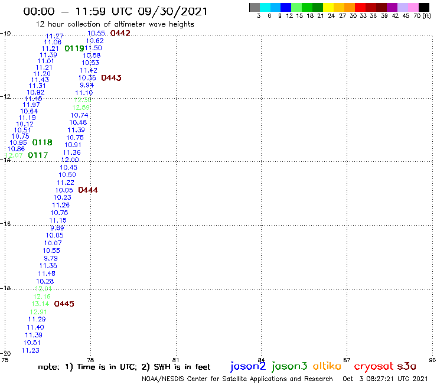The height and width of the screenshot is (384, 437).
Task: Click the jason3 satellite legend label
Action: point(289,366)
